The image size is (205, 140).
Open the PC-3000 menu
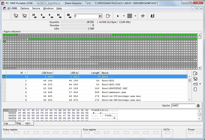click(12, 8)
